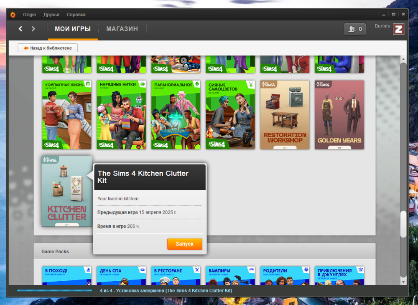The width and height of the screenshot is (418, 305).
Task: Open the Друзья menu
Action: [x=51, y=15]
